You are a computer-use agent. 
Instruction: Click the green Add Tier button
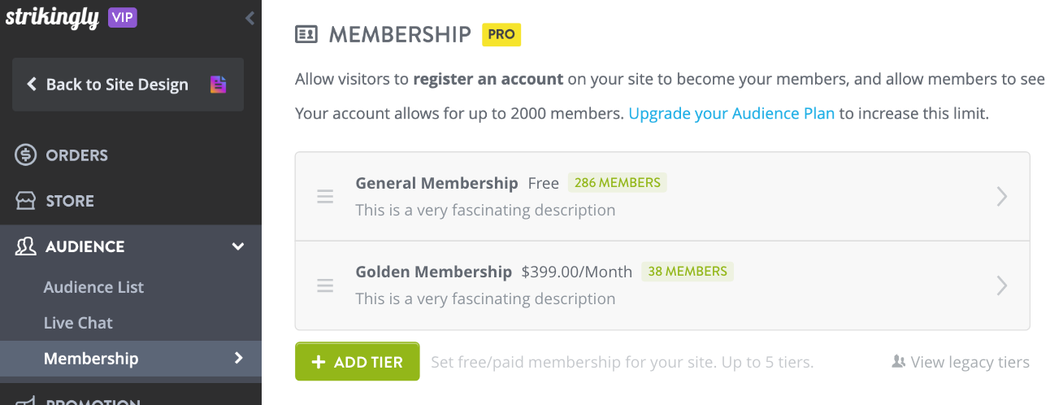coord(358,362)
